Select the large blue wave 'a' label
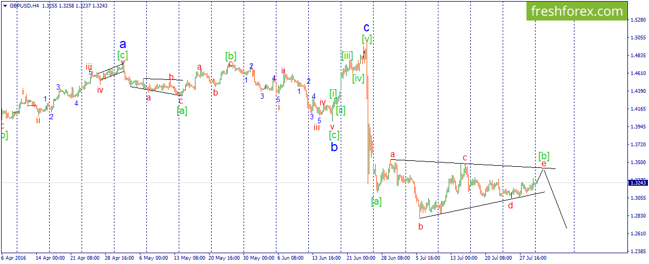The width and height of the screenshot is (649, 264). coord(123,44)
